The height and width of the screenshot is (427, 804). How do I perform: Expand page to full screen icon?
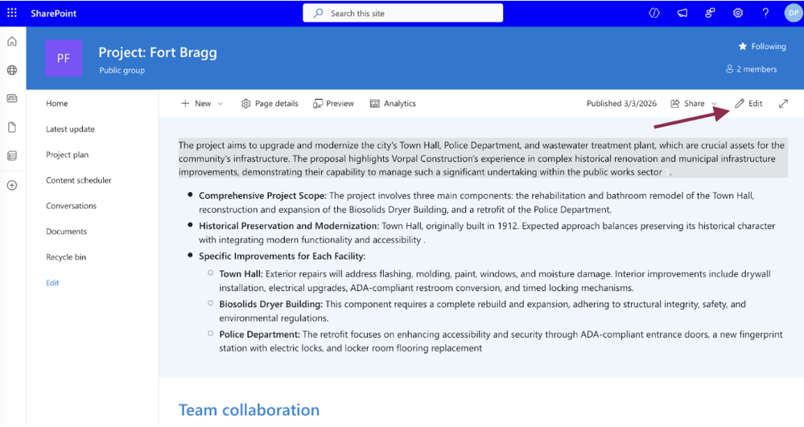pos(784,104)
